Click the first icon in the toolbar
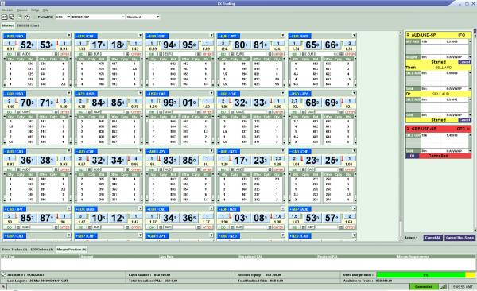 (4, 17)
